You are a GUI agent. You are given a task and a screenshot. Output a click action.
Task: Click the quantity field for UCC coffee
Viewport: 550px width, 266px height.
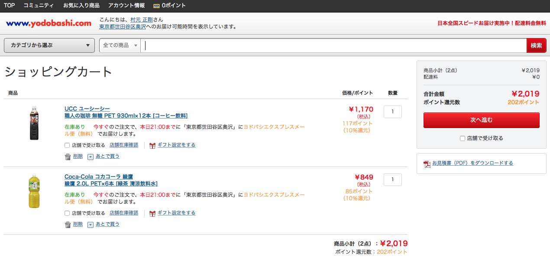coord(392,112)
